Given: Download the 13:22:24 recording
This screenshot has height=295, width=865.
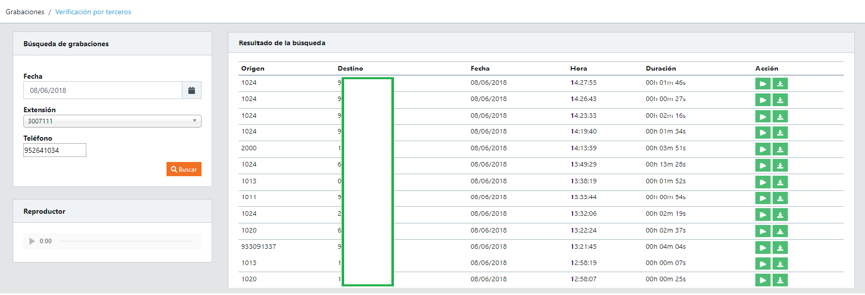Looking at the screenshot, I should tap(780, 232).
